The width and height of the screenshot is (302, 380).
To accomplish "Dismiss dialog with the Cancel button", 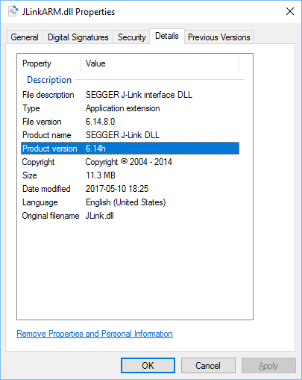I will coord(208,366).
